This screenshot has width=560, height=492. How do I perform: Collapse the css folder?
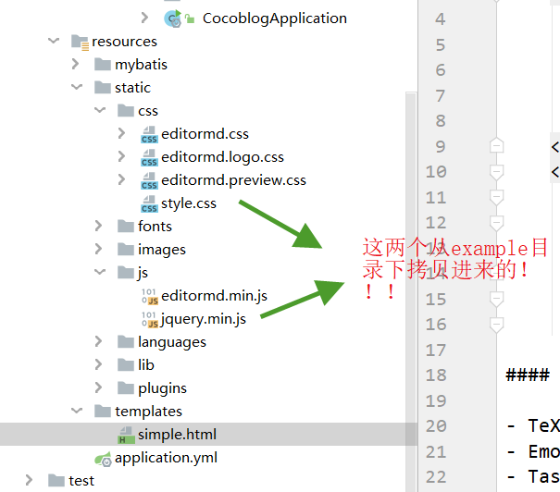point(100,110)
